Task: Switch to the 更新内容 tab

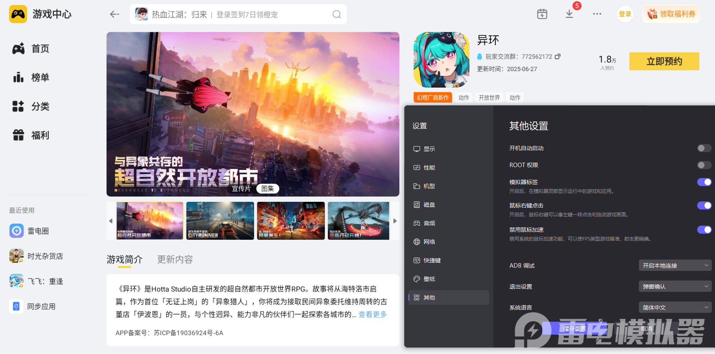Action: [x=175, y=260]
